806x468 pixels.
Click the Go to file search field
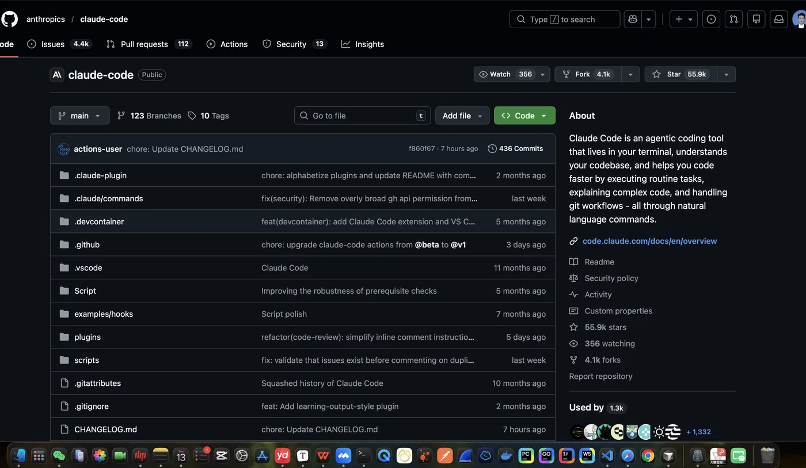coord(363,116)
